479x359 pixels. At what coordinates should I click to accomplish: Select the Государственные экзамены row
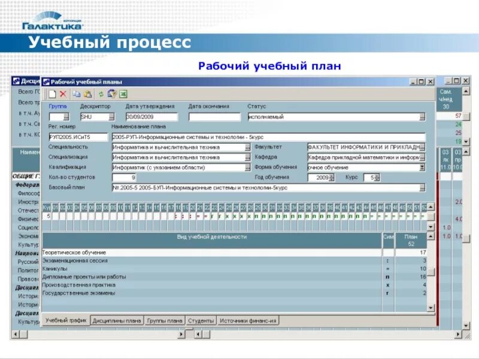coord(234,293)
